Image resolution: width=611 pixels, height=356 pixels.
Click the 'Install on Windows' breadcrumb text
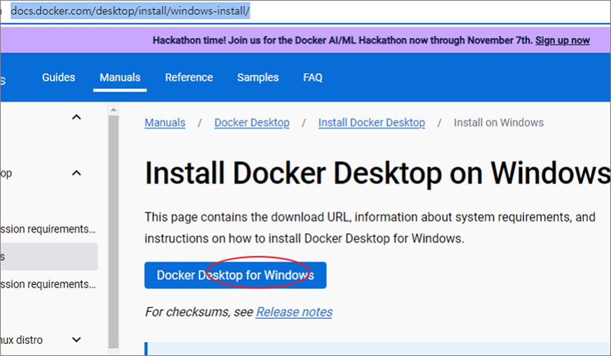(x=498, y=123)
